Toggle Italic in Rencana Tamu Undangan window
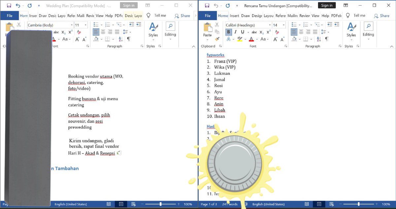The height and width of the screenshot is (209, 396). pyautogui.click(x=236, y=32)
